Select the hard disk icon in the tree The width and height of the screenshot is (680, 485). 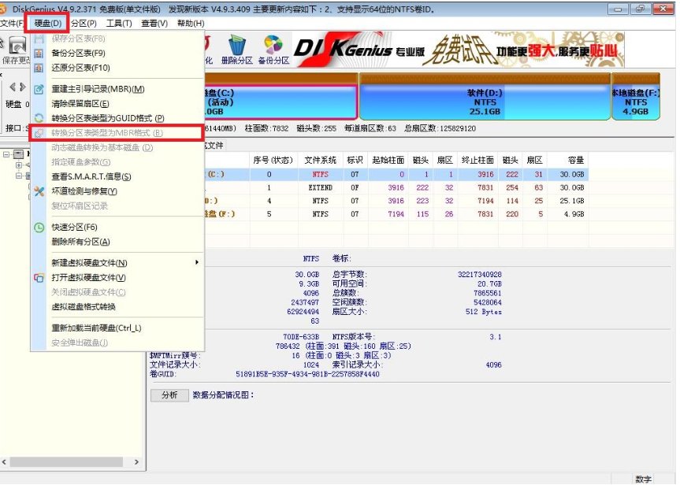point(19,154)
